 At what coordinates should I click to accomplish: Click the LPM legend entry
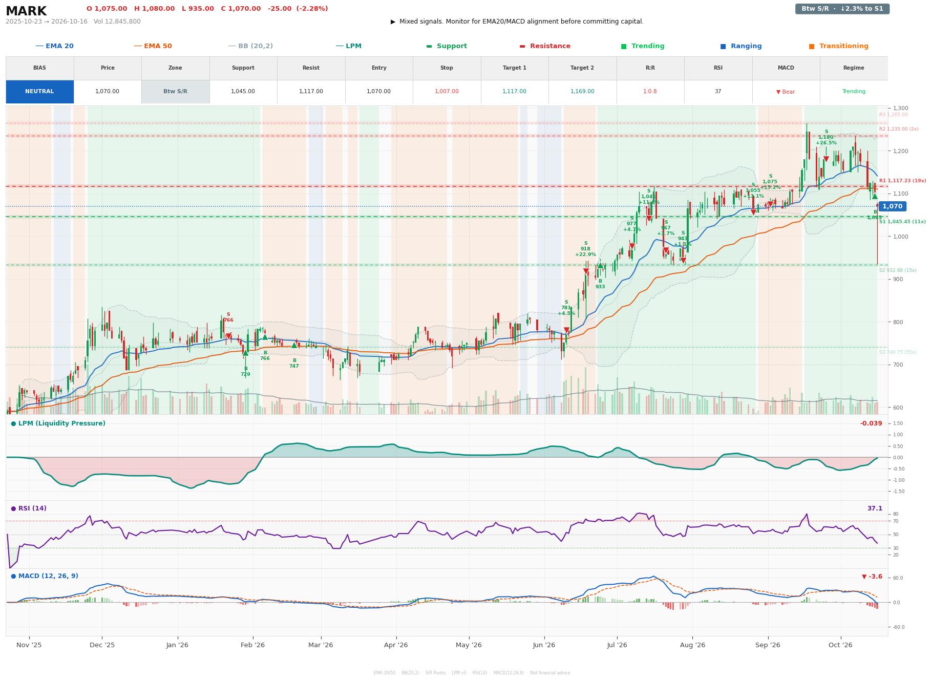pyautogui.click(x=348, y=46)
